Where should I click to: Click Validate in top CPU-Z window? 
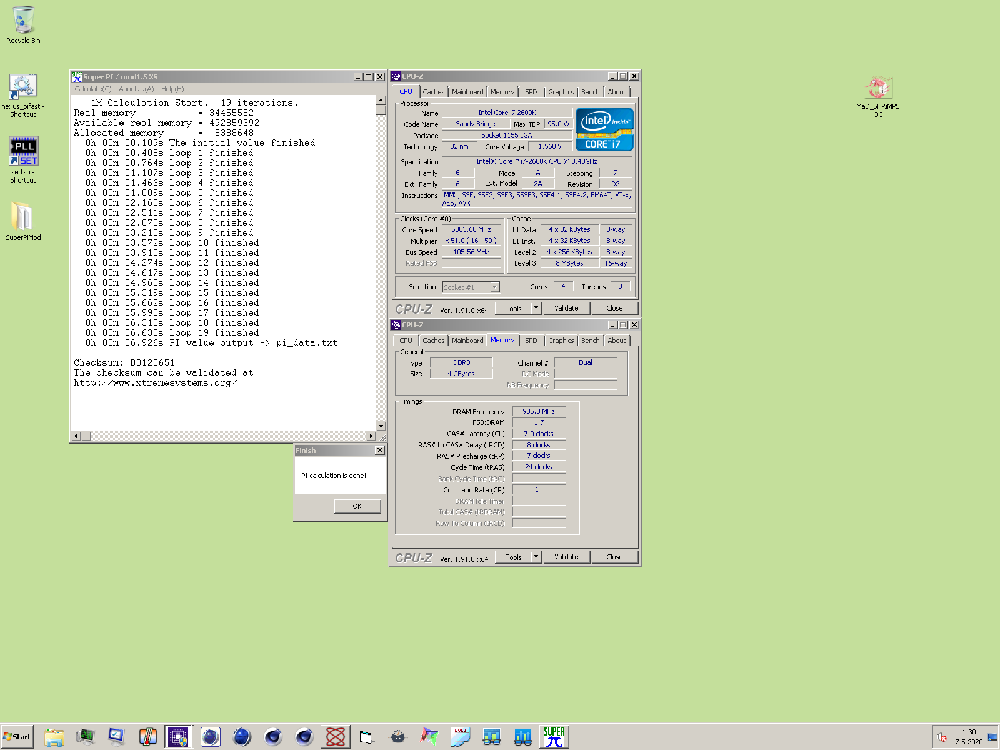566,308
